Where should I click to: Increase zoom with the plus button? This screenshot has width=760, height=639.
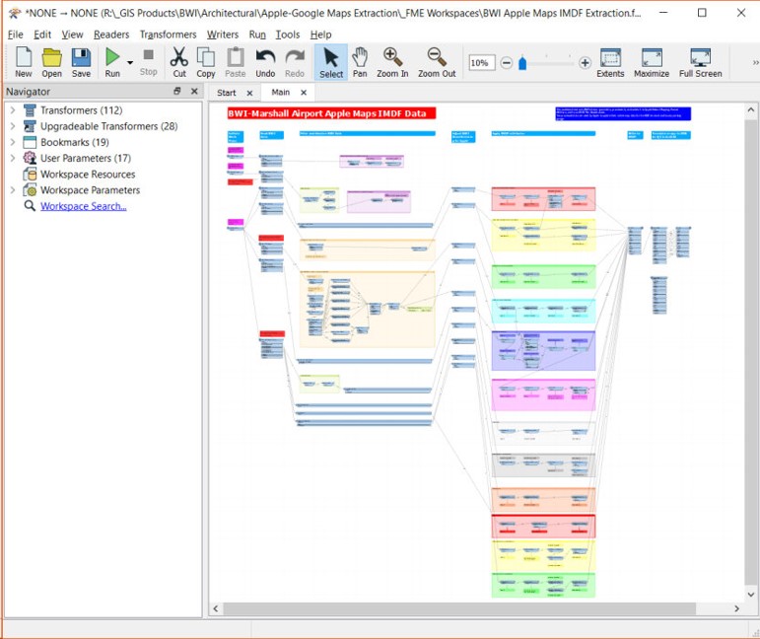tap(585, 63)
